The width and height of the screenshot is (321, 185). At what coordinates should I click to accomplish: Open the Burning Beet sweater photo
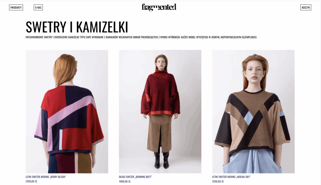pyautogui.click(x=160, y=112)
